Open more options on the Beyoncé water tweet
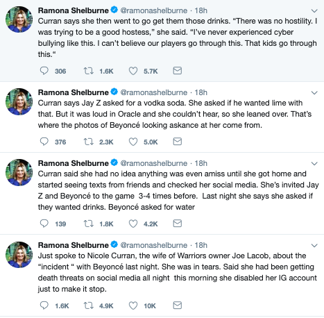 pos(314,164)
